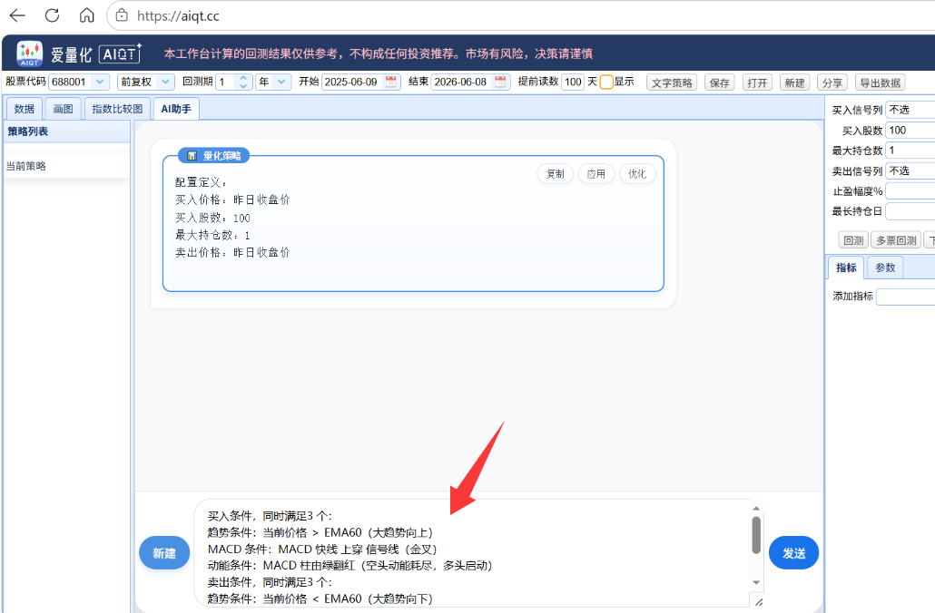Screen dimensions: 935x613
Task: Open the 指数比较图 tab
Action: [117, 109]
